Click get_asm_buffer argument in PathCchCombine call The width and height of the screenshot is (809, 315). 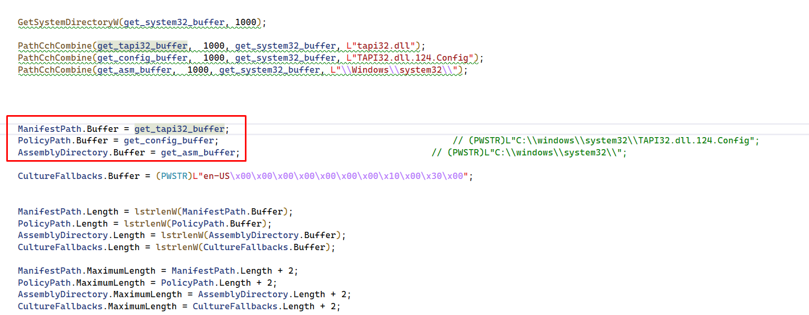pyautogui.click(x=134, y=70)
